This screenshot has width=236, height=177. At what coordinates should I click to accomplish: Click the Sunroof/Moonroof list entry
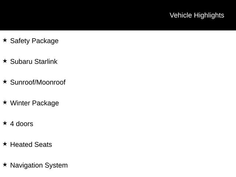tap(38, 82)
